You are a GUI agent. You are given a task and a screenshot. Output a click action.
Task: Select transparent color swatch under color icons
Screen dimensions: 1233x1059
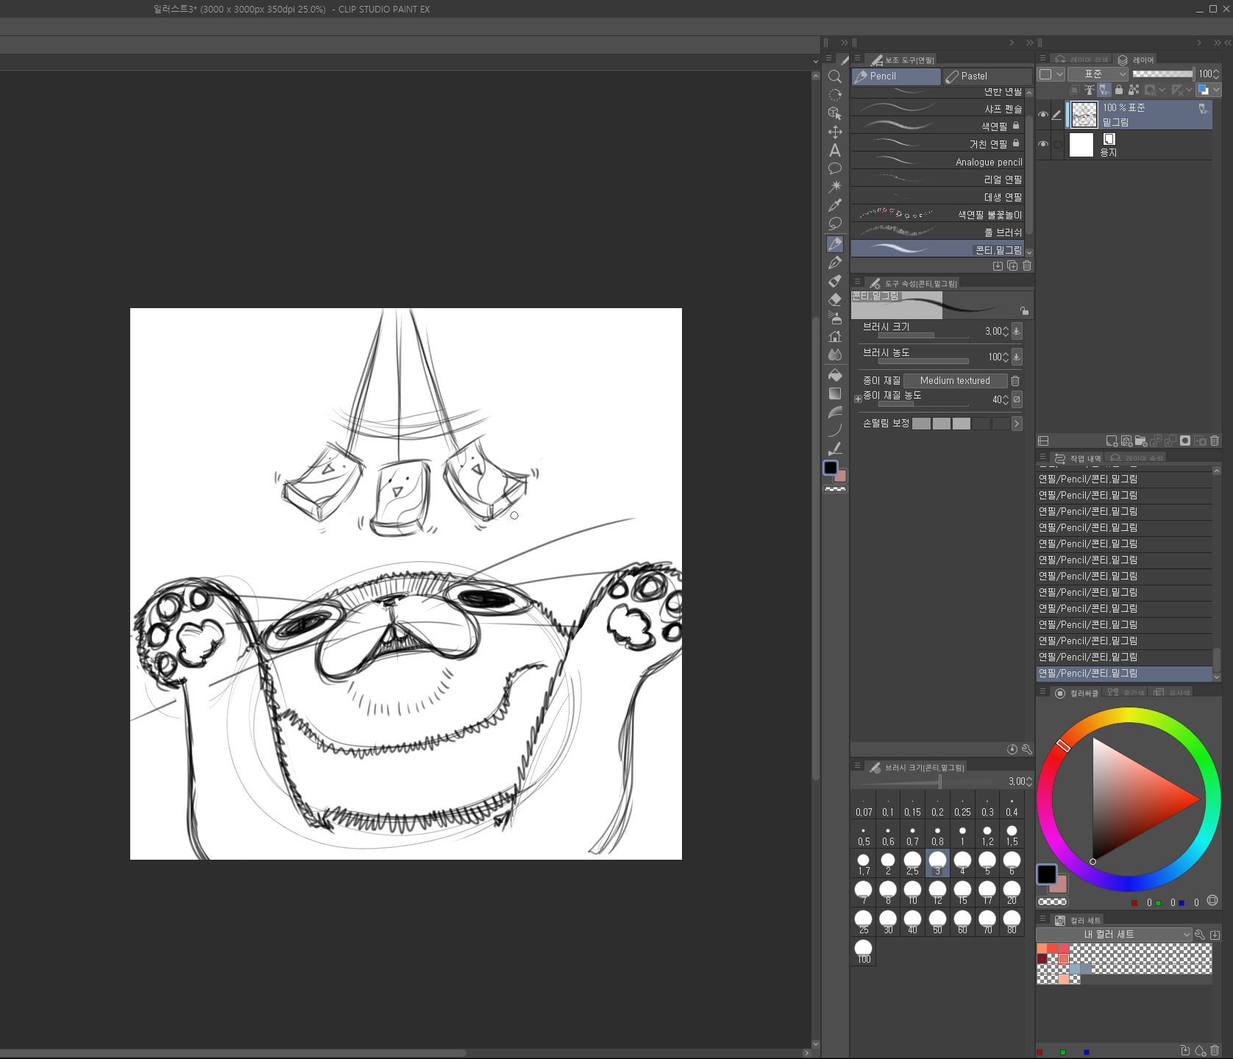835,489
